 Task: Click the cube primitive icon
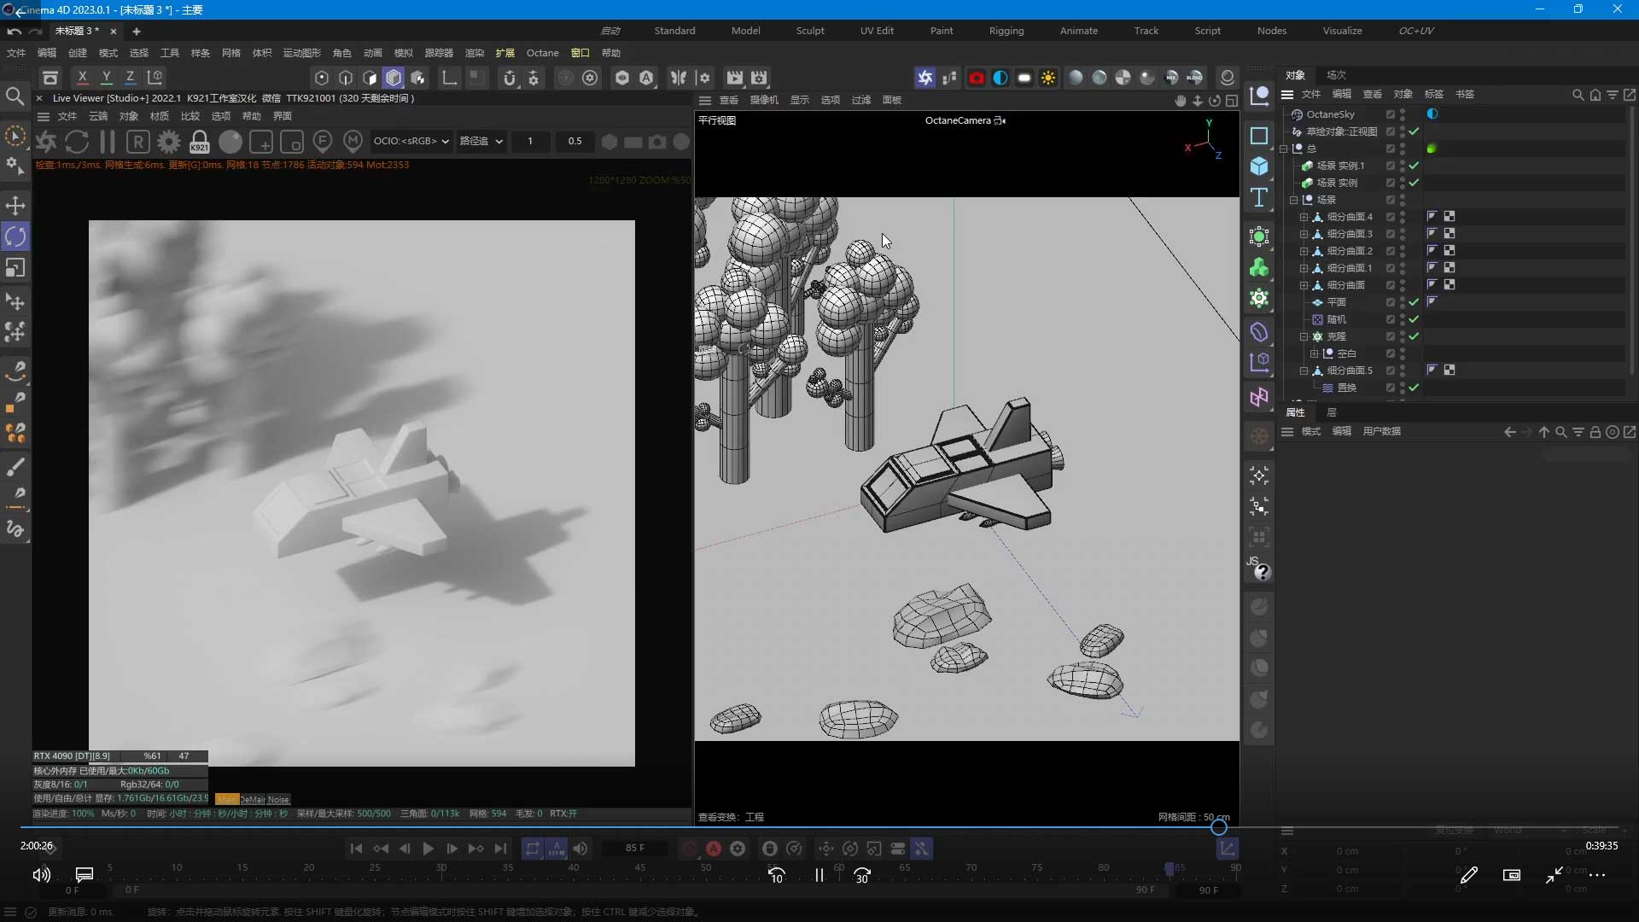coord(1259,166)
